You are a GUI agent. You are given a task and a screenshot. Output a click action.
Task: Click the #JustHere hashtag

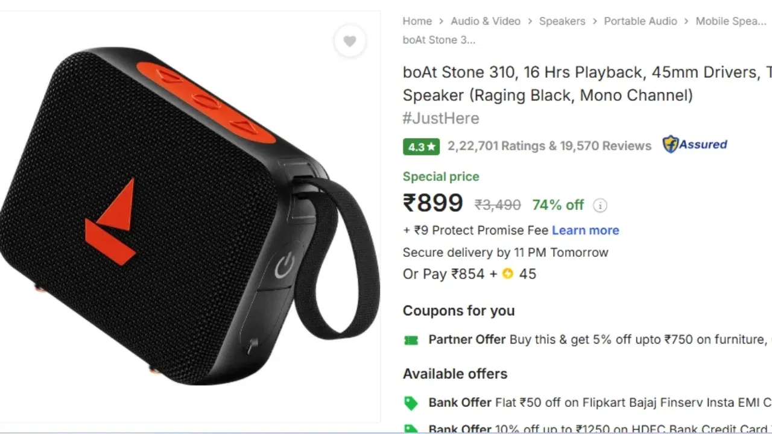pyautogui.click(x=441, y=118)
